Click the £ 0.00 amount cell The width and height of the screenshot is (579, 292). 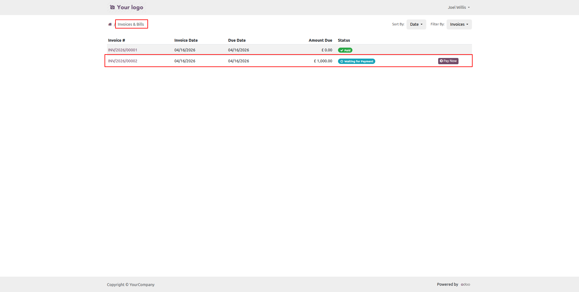tap(327, 50)
